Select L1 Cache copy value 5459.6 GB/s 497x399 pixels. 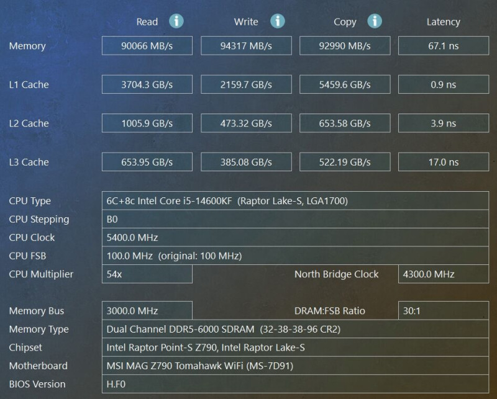point(345,84)
